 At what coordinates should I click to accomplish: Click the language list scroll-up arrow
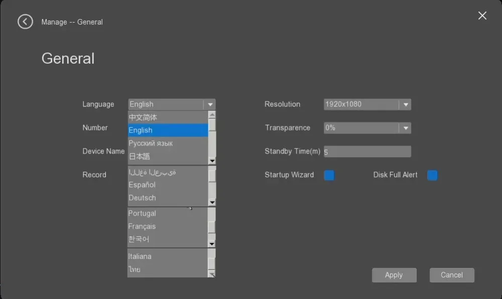click(x=212, y=114)
